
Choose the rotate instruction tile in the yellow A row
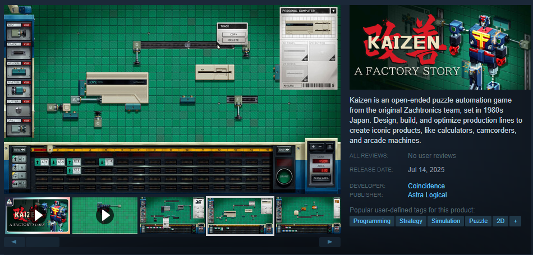[19, 175]
